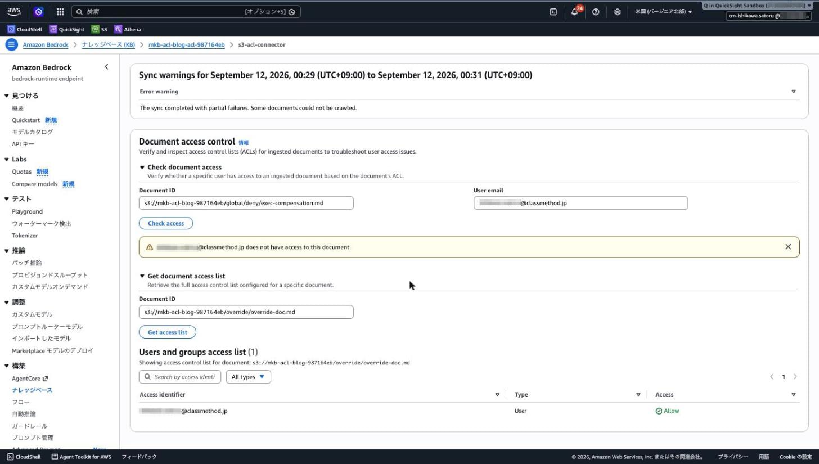Open the S3 favorite shortcut
The width and height of the screenshot is (819, 464).
[100, 29]
